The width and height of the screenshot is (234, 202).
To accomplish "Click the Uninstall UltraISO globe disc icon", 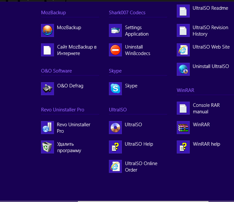I will (x=183, y=69).
